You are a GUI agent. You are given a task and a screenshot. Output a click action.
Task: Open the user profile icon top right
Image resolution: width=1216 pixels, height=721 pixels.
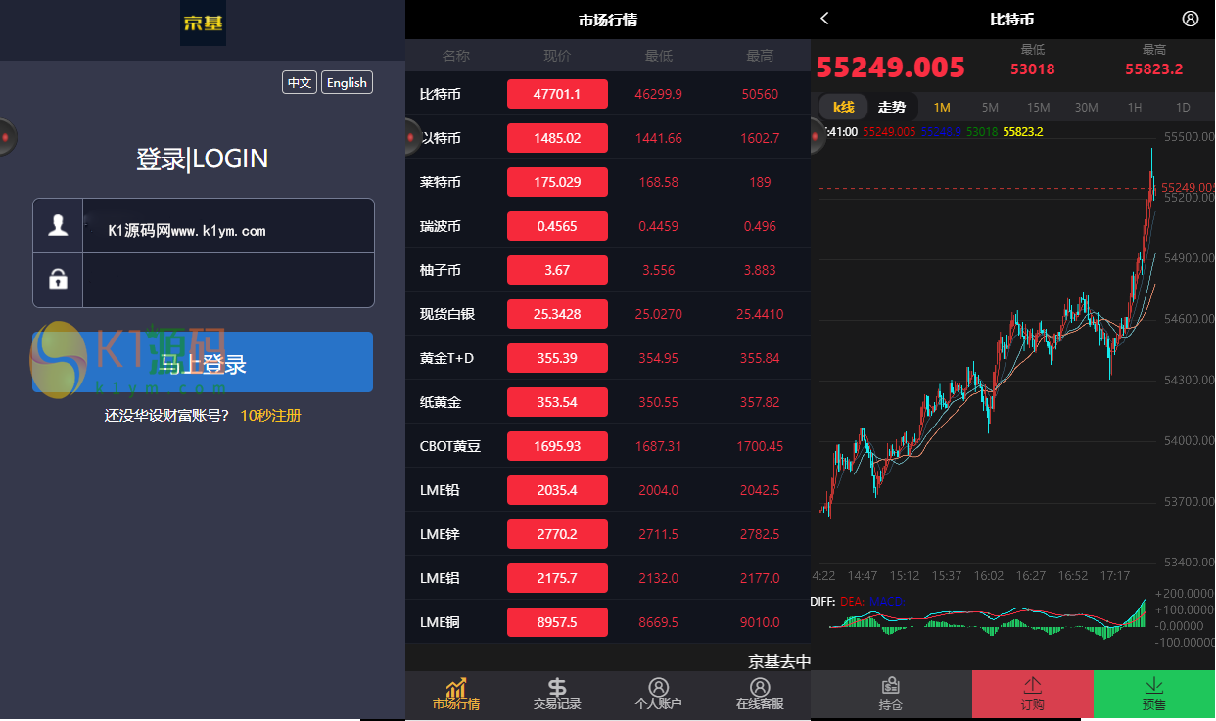(1191, 19)
